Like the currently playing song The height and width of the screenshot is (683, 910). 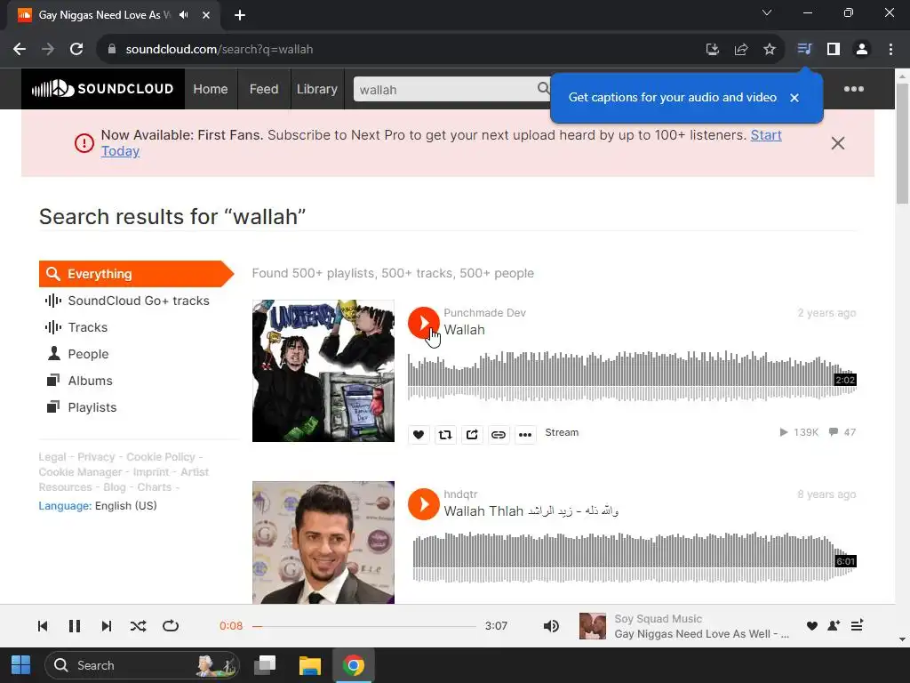point(812,625)
